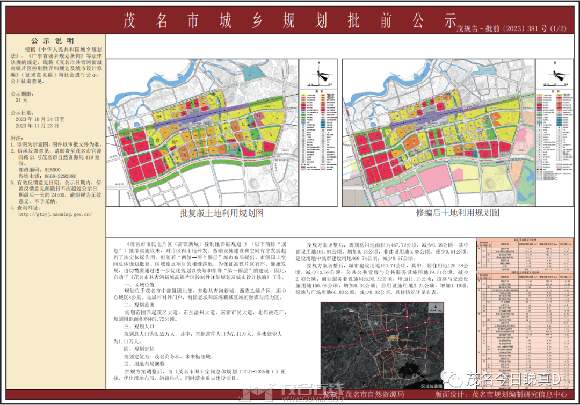Click the 附注 label

click(17, 138)
